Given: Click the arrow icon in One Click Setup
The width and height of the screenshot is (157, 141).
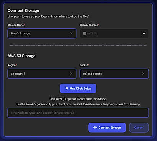Looking at the screenshot, I should pos(66,89).
